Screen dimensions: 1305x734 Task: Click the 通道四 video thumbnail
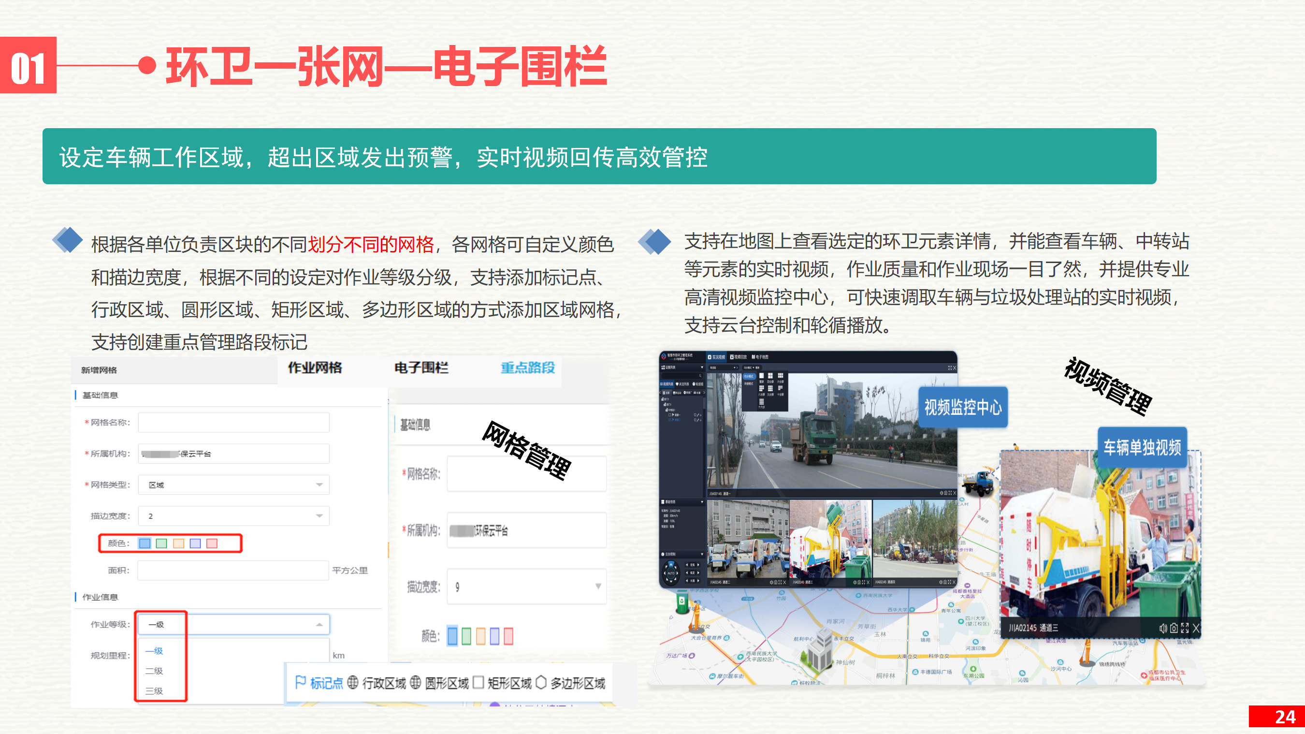[x=915, y=543]
